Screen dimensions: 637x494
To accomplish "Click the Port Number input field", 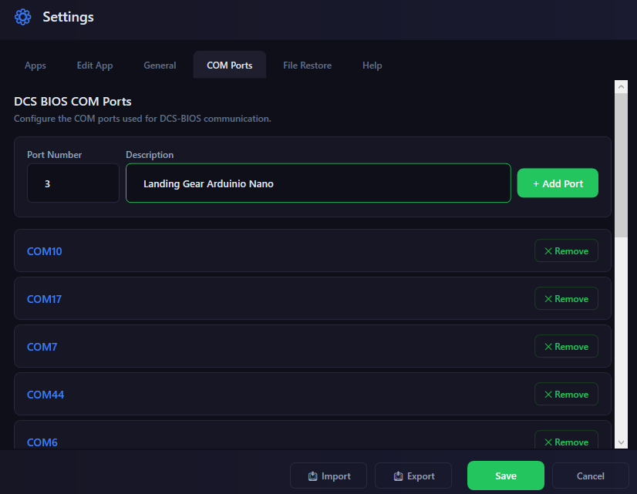I will click(x=72, y=183).
